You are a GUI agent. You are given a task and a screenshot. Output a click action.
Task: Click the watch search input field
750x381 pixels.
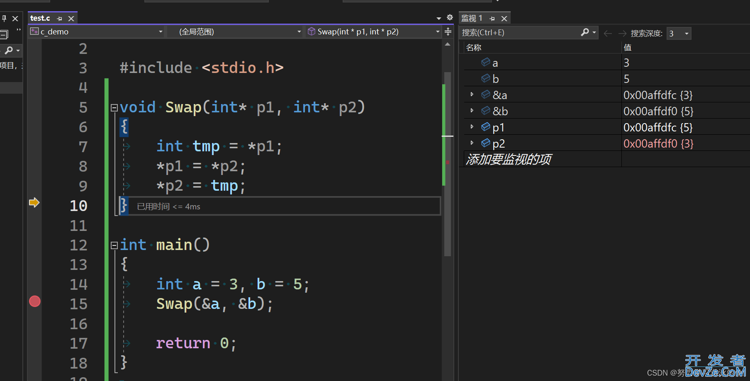tap(520, 32)
